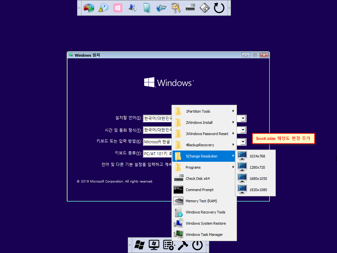Open the disk drive icon in top toolbar

190,7
